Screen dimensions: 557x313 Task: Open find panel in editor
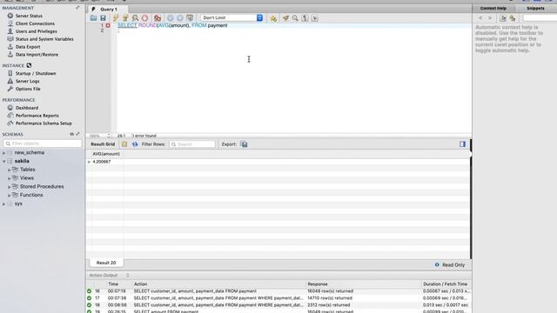tap(295, 17)
